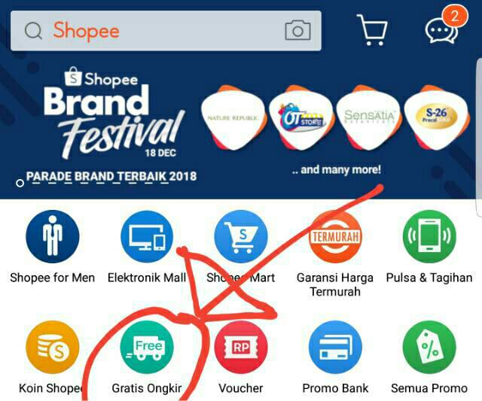Select the S-26 Procal Gold brand logo
This screenshot has width=482, height=401.
tap(437, 117)
